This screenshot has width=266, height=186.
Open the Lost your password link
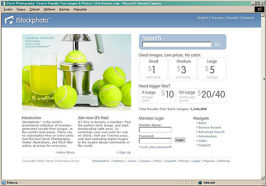coord(157,147)
